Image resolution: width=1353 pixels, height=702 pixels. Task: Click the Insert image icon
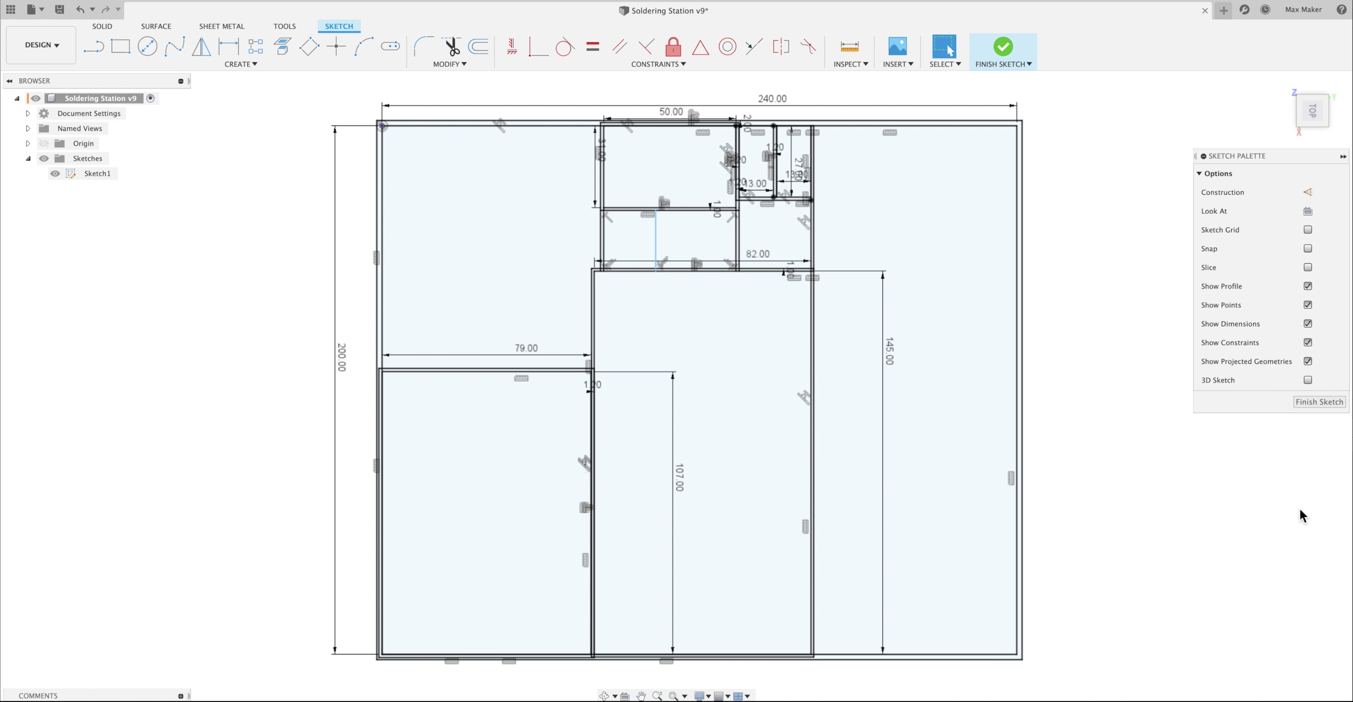pos(898,47)
